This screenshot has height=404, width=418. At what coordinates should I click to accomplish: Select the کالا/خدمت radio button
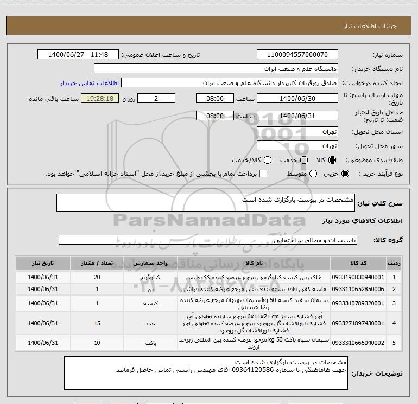pos(268,160)
